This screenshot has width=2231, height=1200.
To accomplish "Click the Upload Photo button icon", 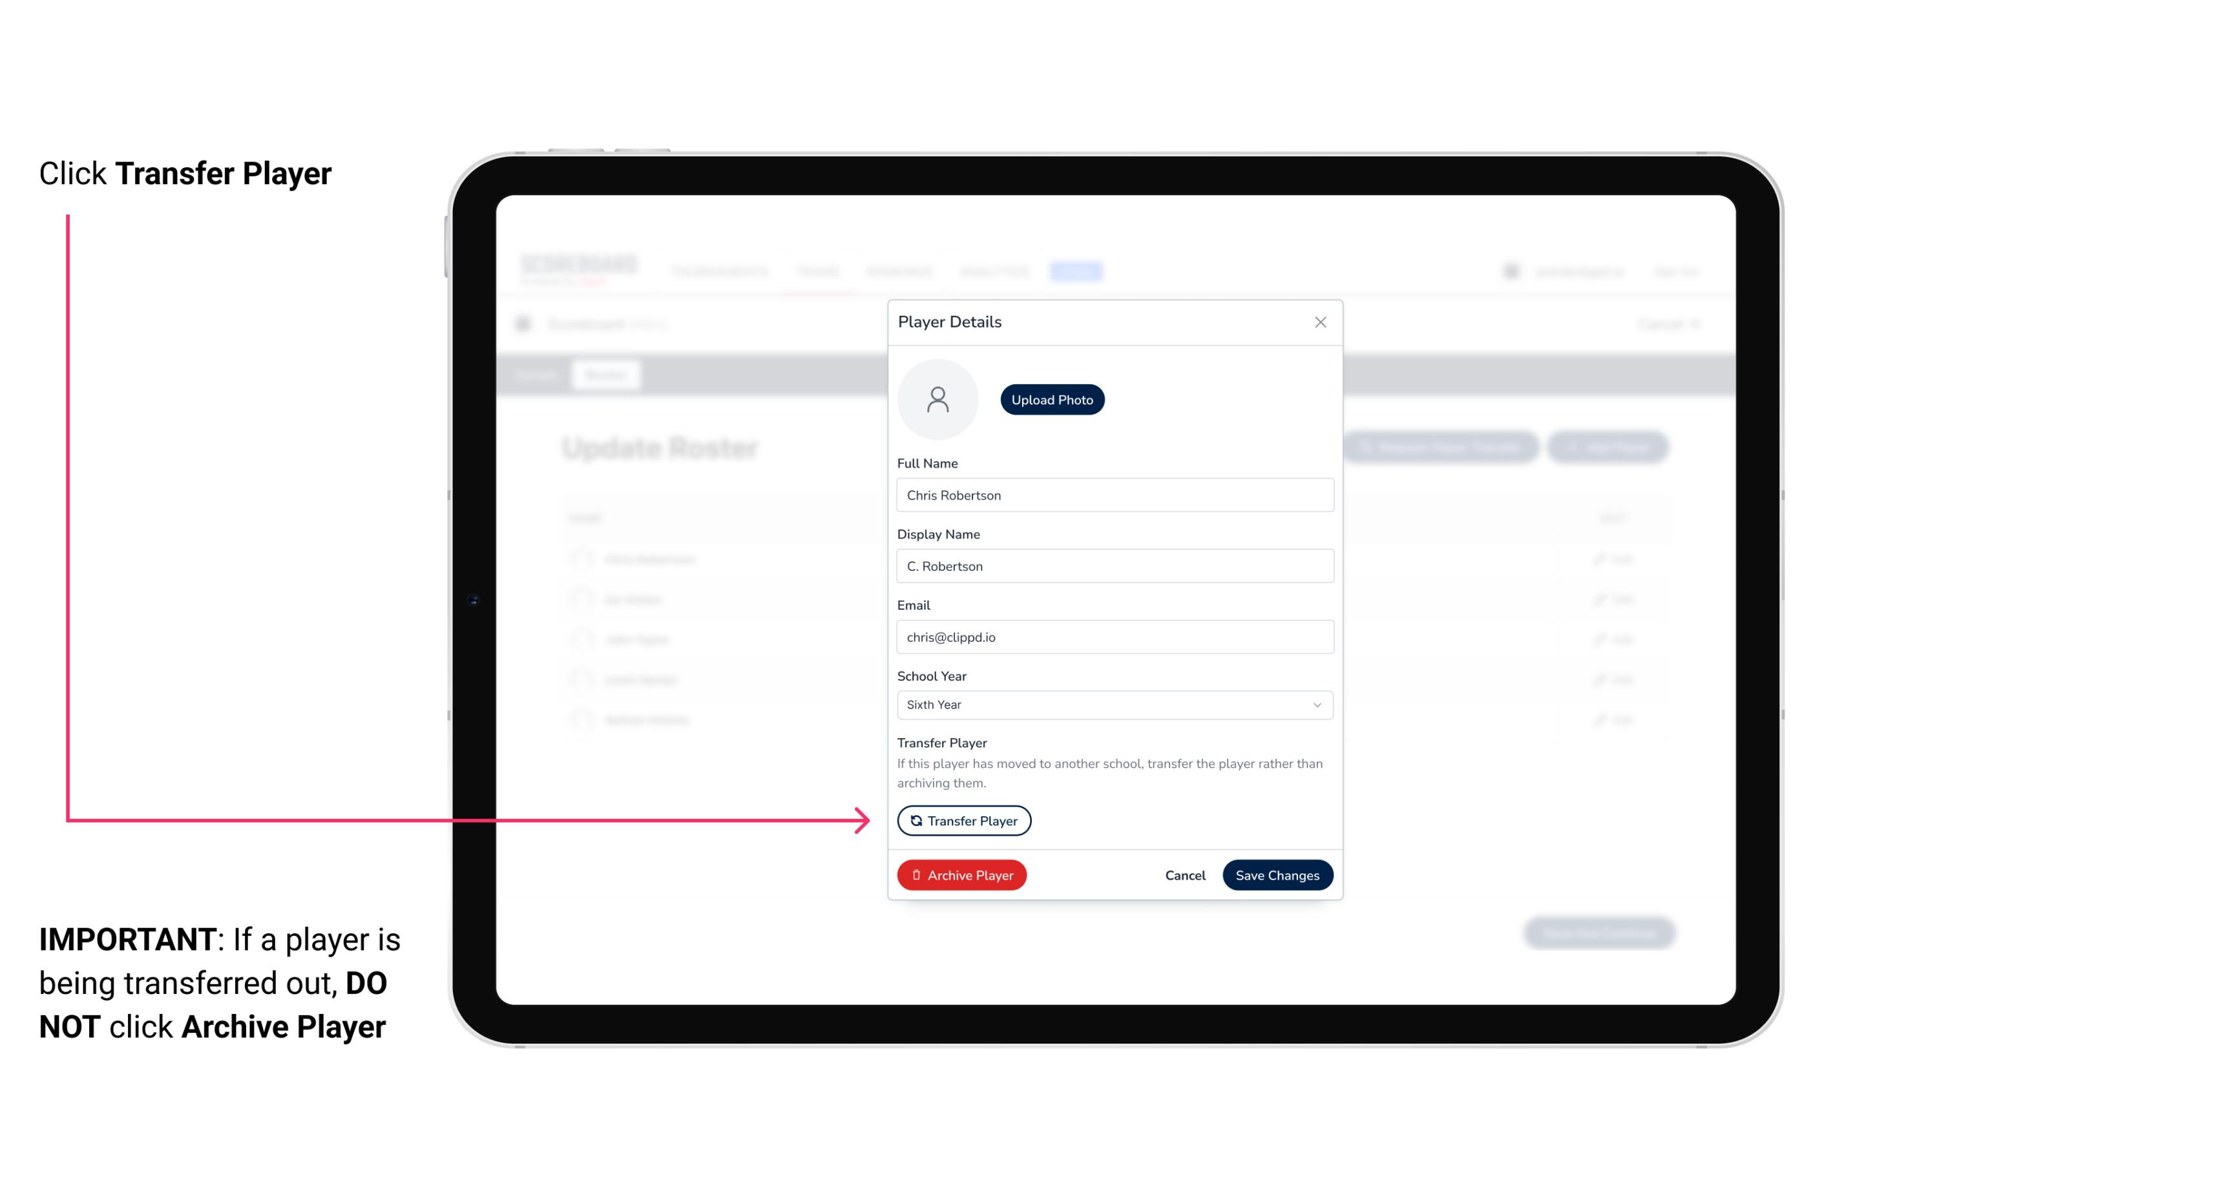I will click(x=1053, y=399).
